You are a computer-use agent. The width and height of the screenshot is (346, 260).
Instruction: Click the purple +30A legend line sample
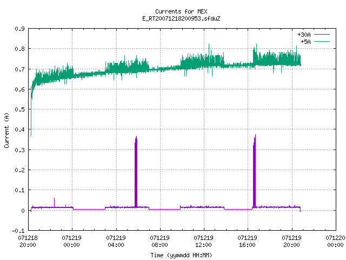tap(322, 35)
